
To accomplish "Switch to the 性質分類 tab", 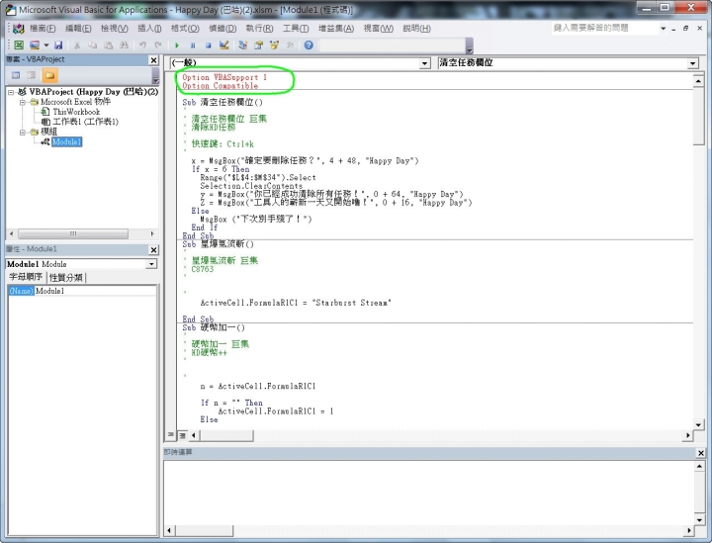I will [66, 277].
